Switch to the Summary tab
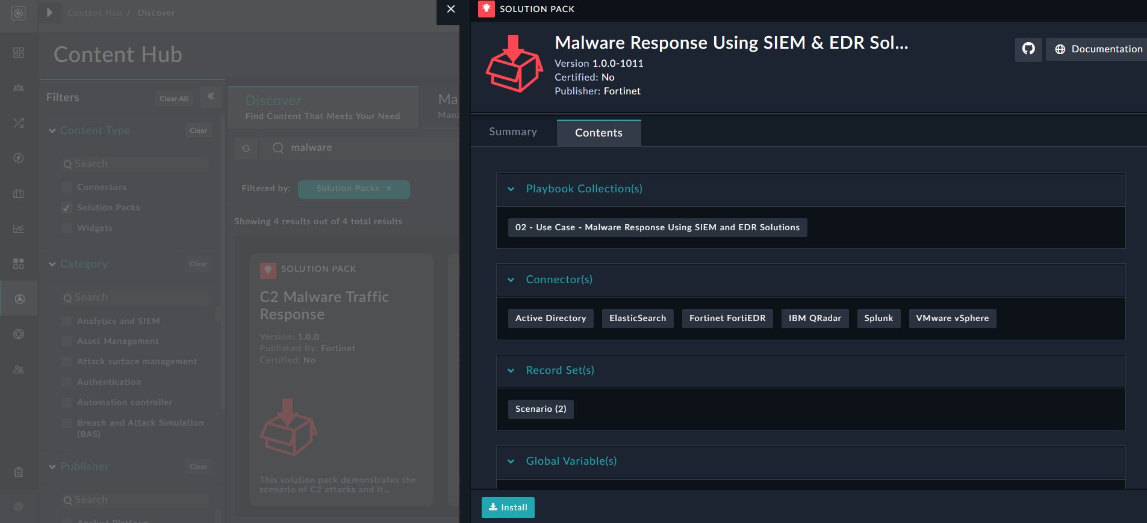The height and width of the screenshot is (523, 1147). click(x=513, y=132)
